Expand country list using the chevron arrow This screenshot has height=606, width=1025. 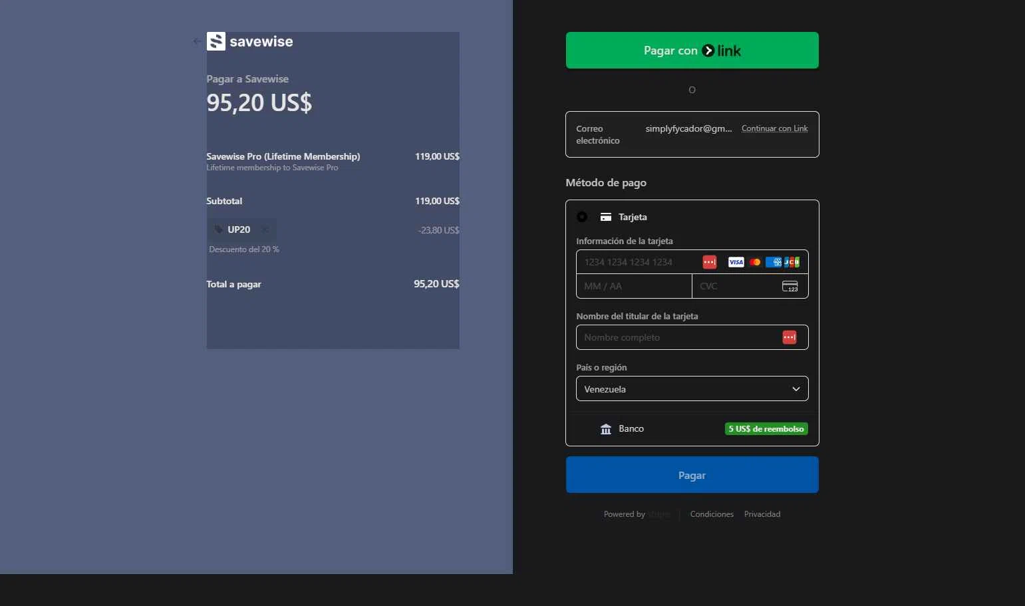tap(796, 389)
